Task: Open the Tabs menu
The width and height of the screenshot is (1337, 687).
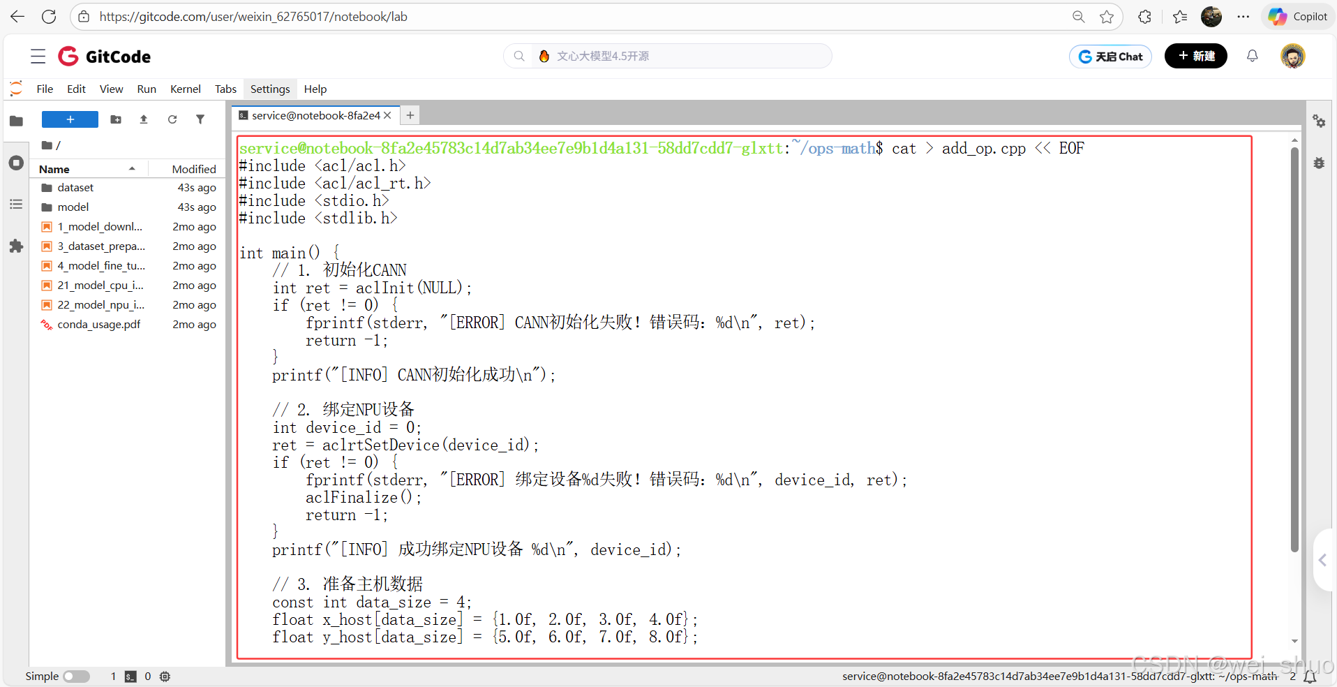Action: pyautogui.click(x=225, y=89)
